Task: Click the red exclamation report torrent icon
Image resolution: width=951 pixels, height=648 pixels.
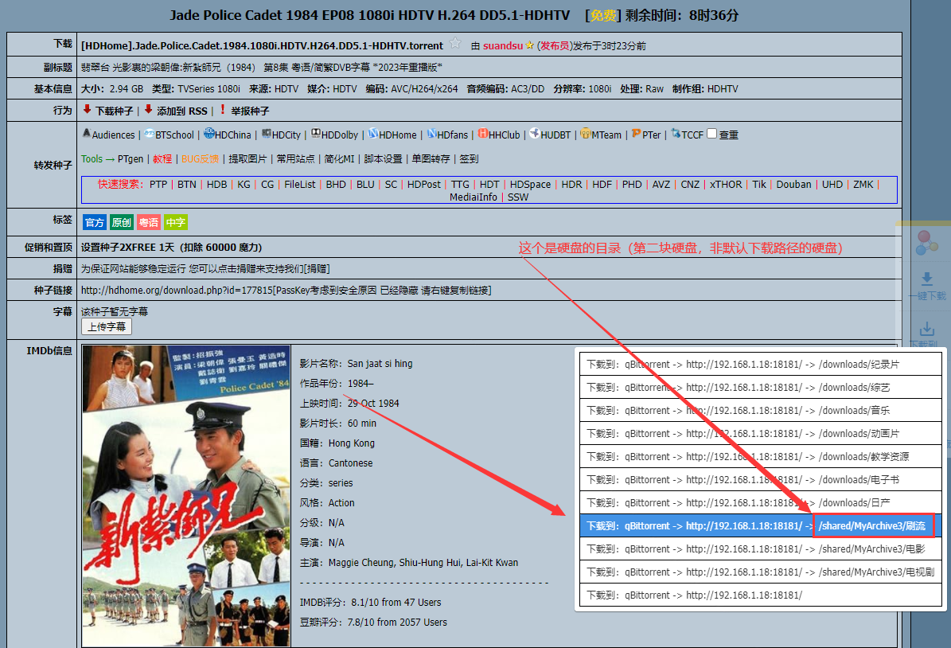Action: tap(223, 109)
